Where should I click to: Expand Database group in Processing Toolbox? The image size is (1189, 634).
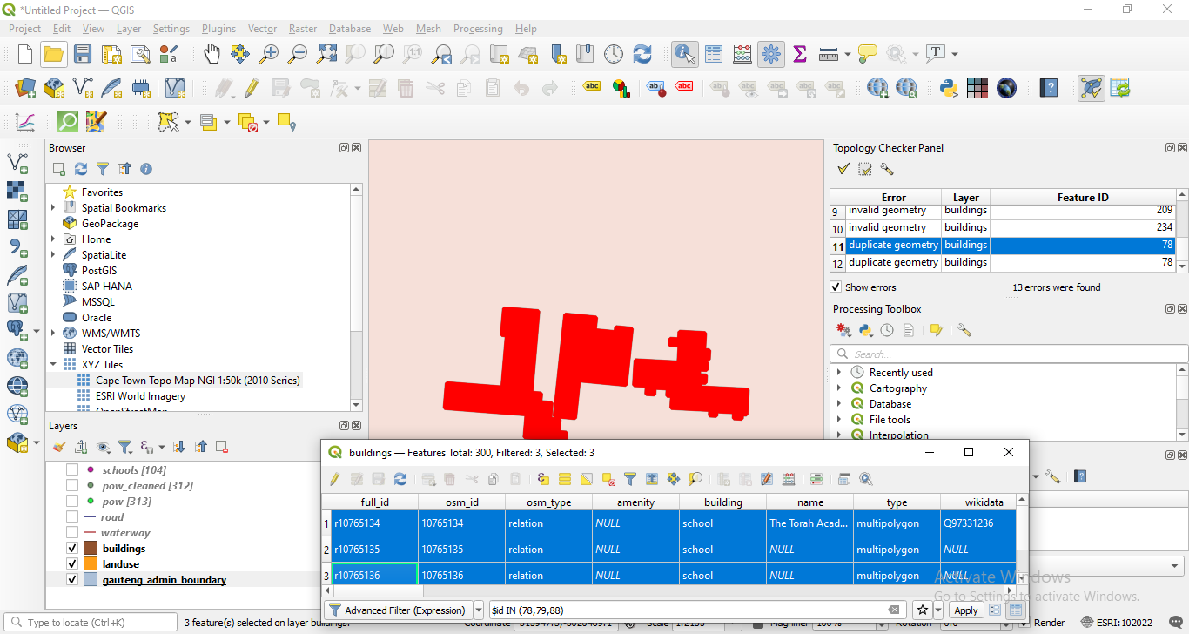pos(839,404)
